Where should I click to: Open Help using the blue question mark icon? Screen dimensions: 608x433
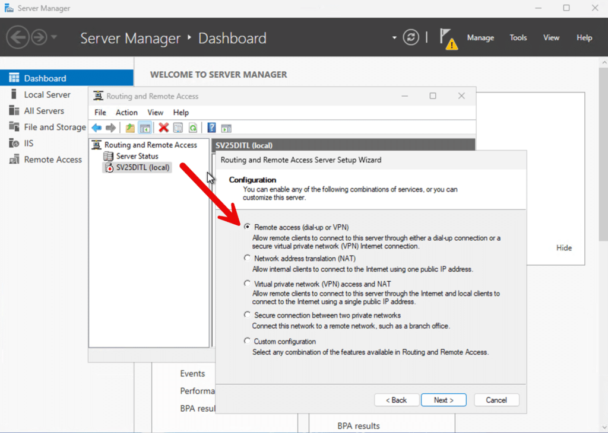[x=211, y=127]
